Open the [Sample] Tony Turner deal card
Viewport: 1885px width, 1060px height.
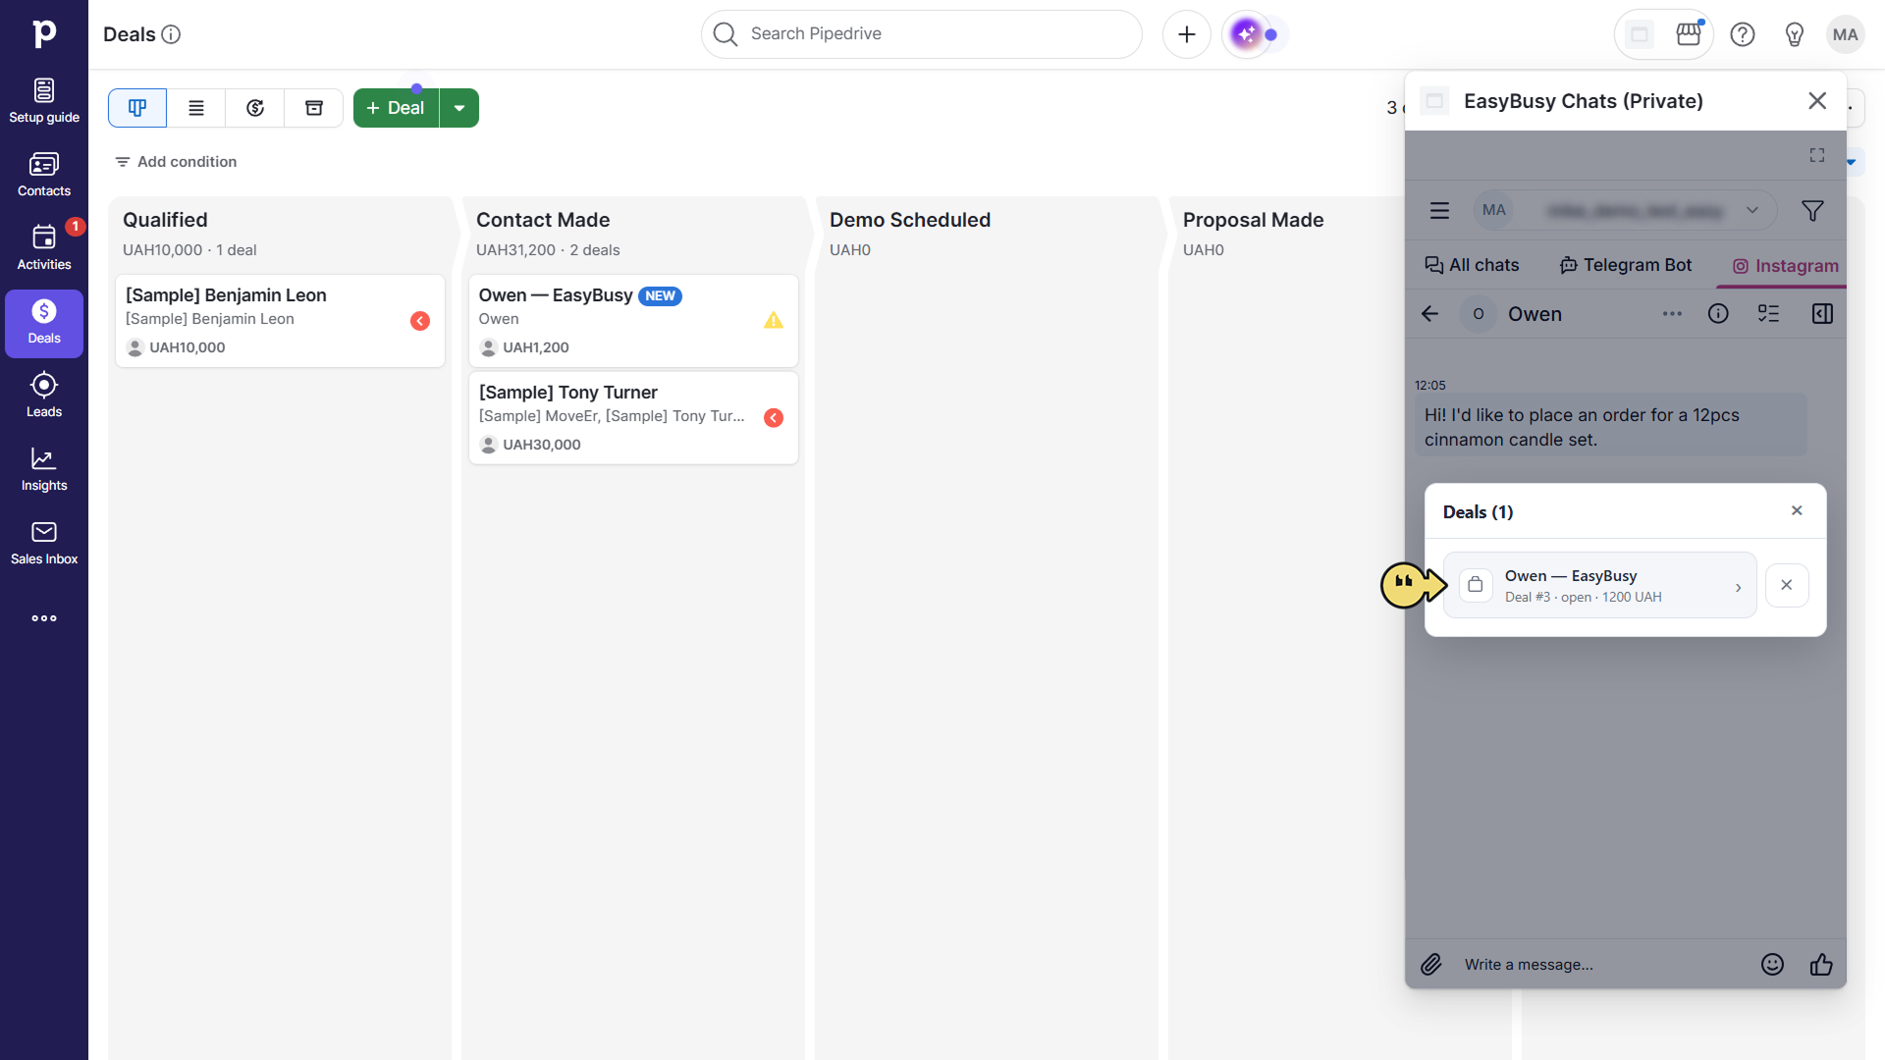pos(633,417)
